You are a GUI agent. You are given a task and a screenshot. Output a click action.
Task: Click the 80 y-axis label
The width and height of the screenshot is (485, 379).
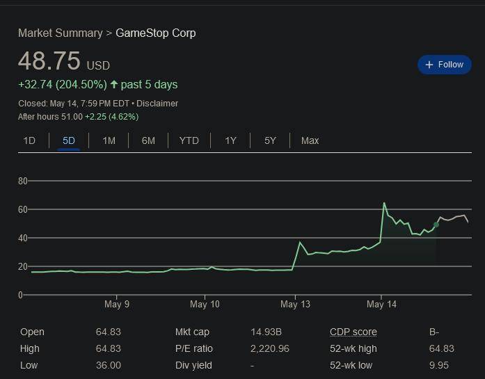[x=22, y=181]
